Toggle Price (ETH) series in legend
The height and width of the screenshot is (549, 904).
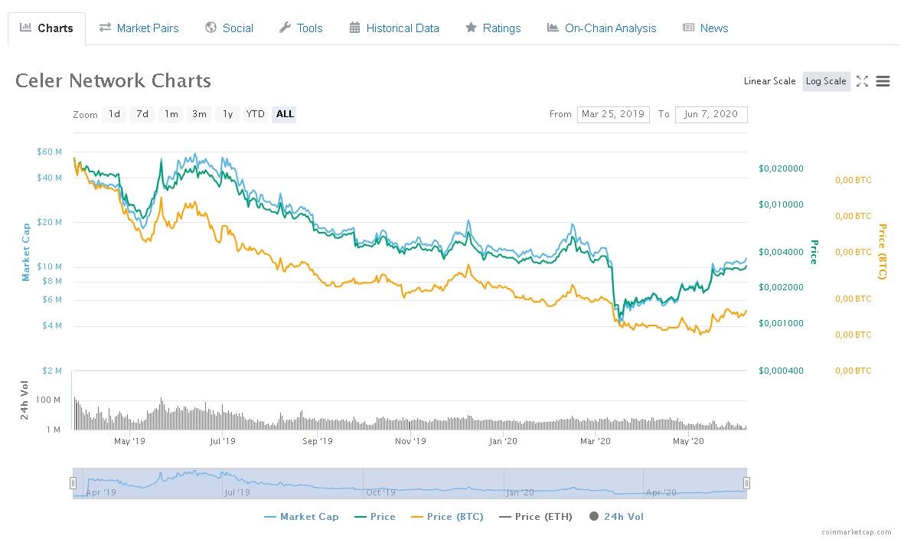coord(536,517)
